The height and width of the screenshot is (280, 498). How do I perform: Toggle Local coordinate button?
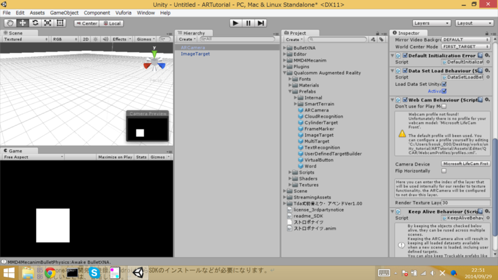point(111,23)
